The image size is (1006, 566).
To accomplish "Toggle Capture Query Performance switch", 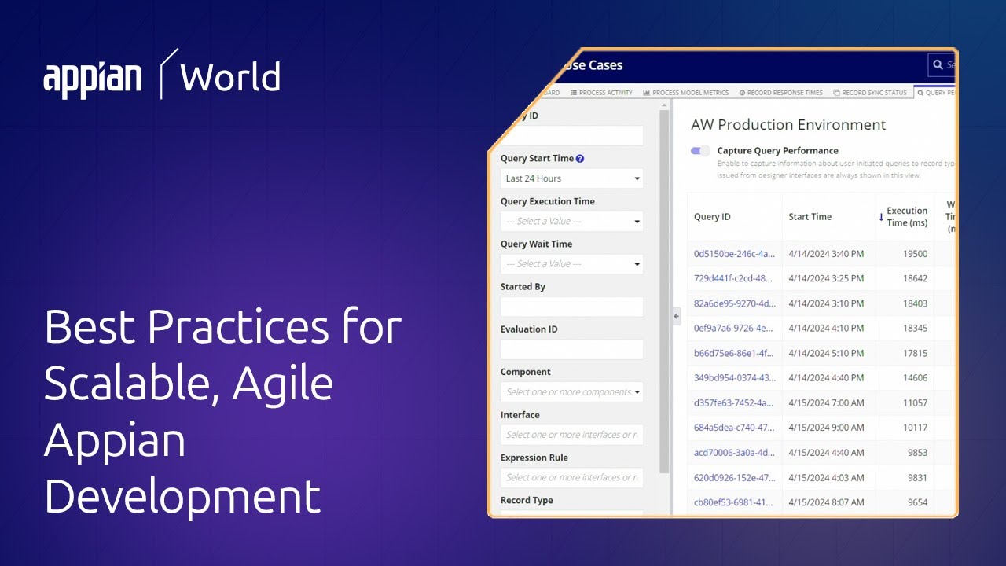I will [x=700, y=151].
